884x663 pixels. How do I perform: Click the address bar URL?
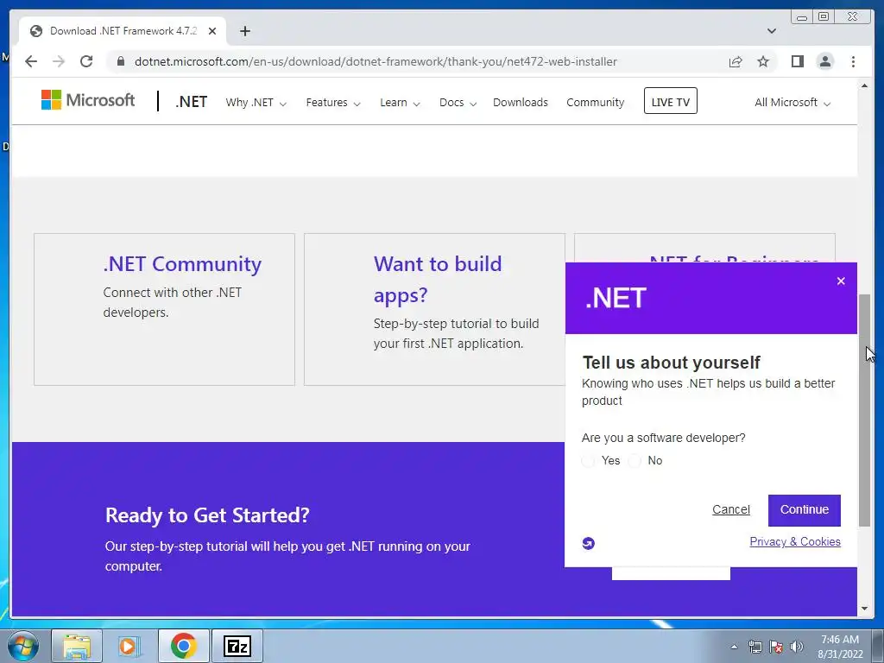[x=376, y=61]
